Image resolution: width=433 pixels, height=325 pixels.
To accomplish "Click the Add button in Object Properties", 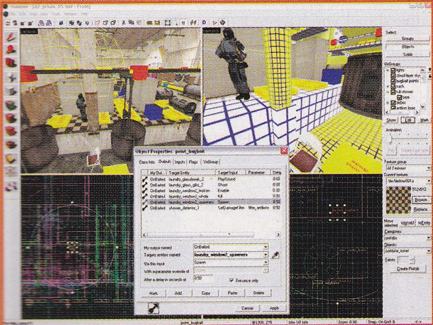I will pos(179,293).
